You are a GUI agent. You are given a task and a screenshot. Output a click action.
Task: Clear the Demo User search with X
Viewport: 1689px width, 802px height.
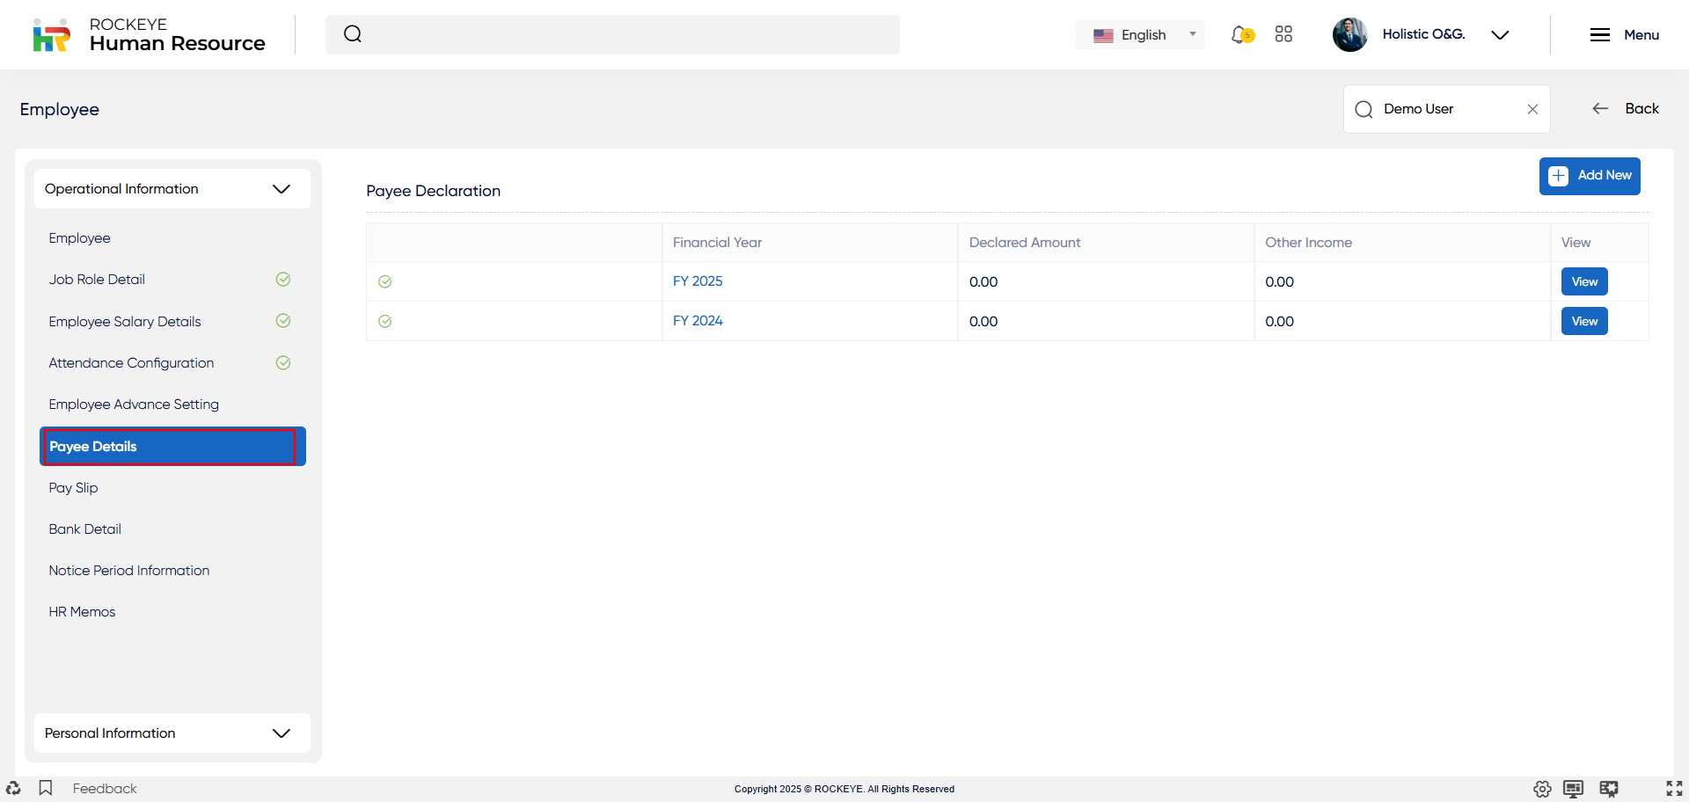pos(1532,109)
